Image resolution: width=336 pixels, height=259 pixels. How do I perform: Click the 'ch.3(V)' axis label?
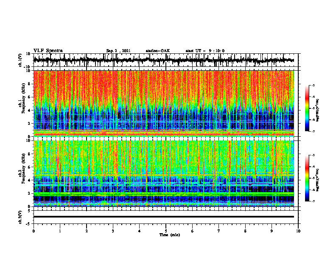click(20, 217)
